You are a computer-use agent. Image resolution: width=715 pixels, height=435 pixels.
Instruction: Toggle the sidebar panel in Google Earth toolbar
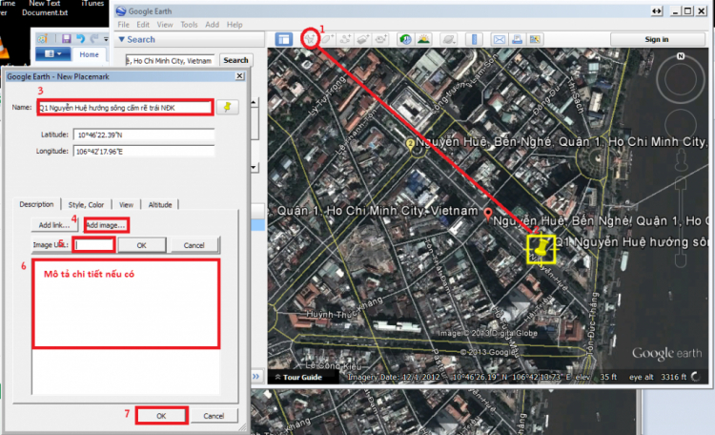click(x=284, y=39)
